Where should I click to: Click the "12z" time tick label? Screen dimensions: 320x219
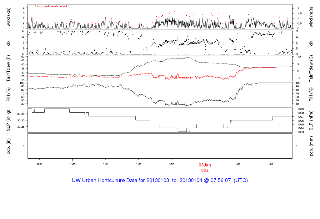[x=72, y=164]
